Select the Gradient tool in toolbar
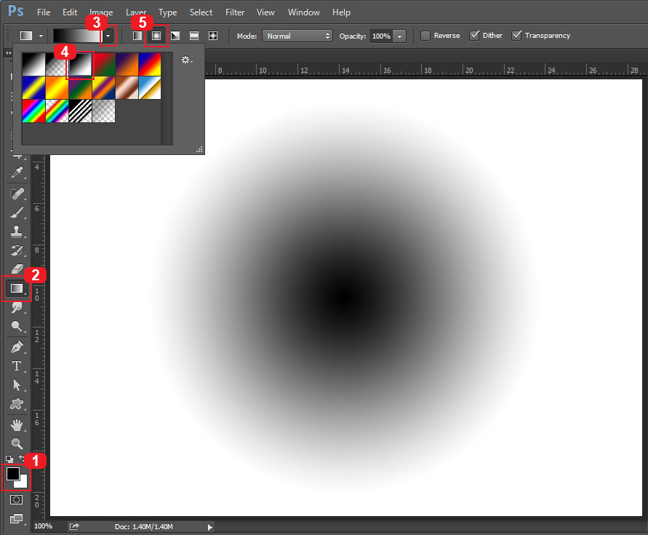Image resolution: width=648 pixels, height=535 pixels. 17,288
